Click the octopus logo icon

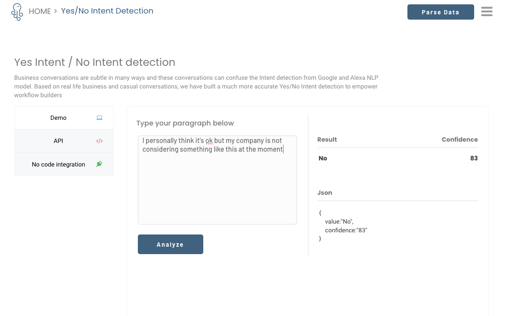[17, 12]
